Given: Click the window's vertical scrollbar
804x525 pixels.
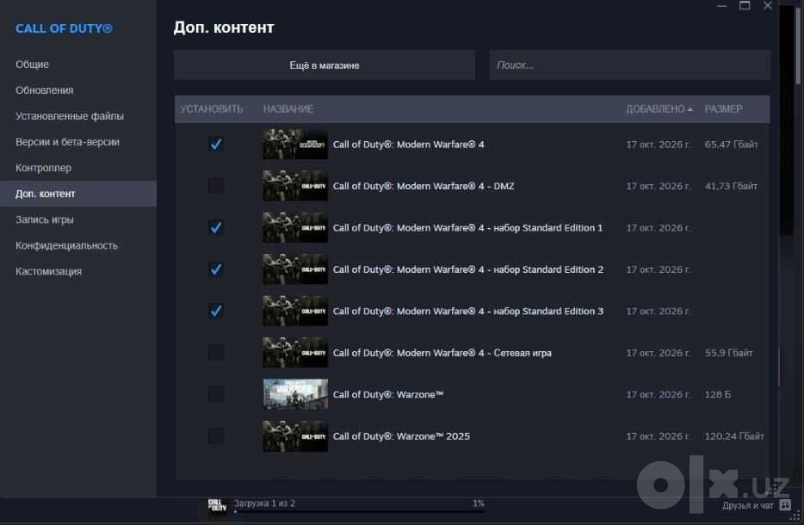Looking at the screenshot, I should pyautogui.click(x=798, y=46).
